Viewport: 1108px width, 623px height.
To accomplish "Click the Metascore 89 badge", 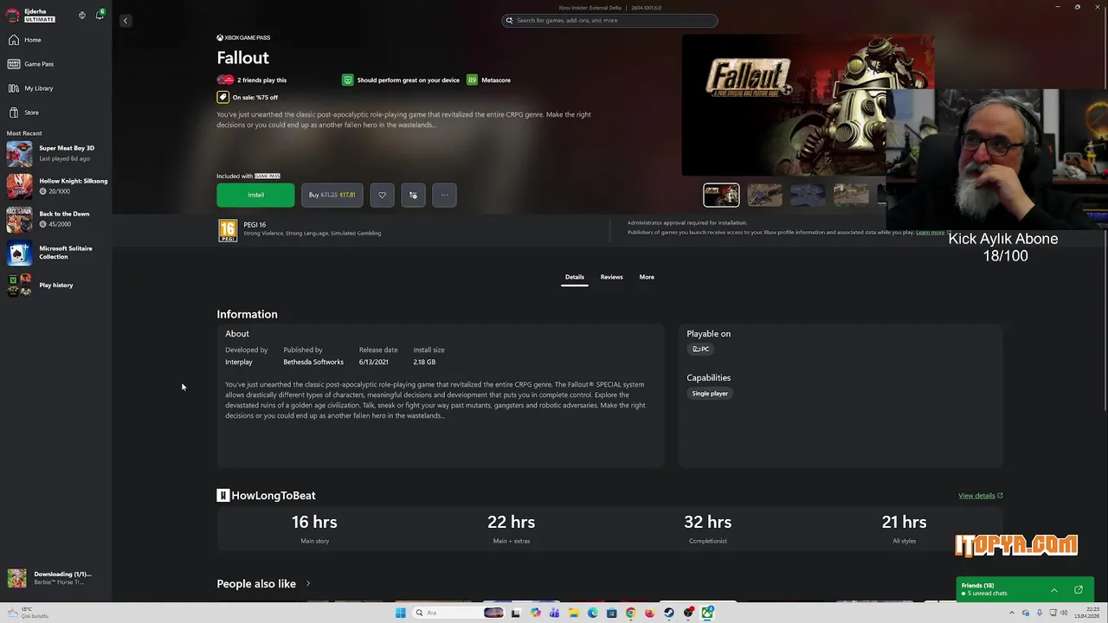I will coord(472,80).
